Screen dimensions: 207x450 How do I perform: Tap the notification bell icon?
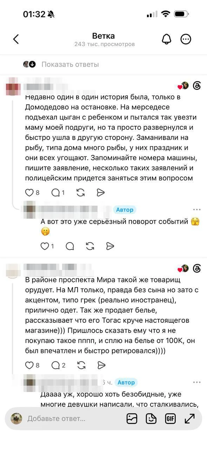tap(167, 39)
